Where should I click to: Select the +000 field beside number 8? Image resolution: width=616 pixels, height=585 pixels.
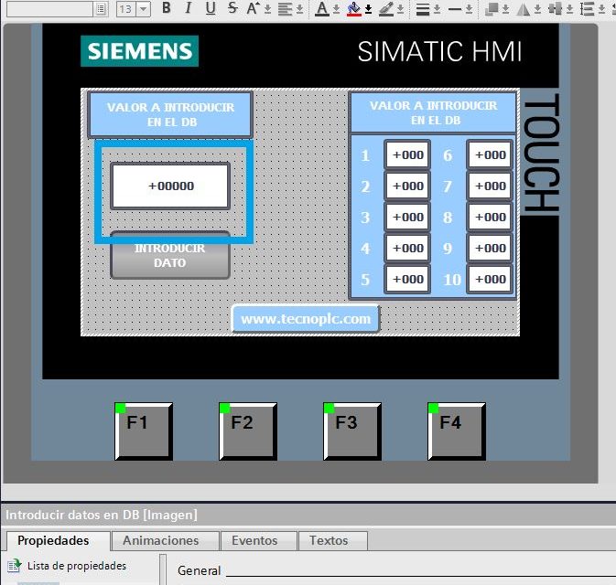[x=490, y=217]
